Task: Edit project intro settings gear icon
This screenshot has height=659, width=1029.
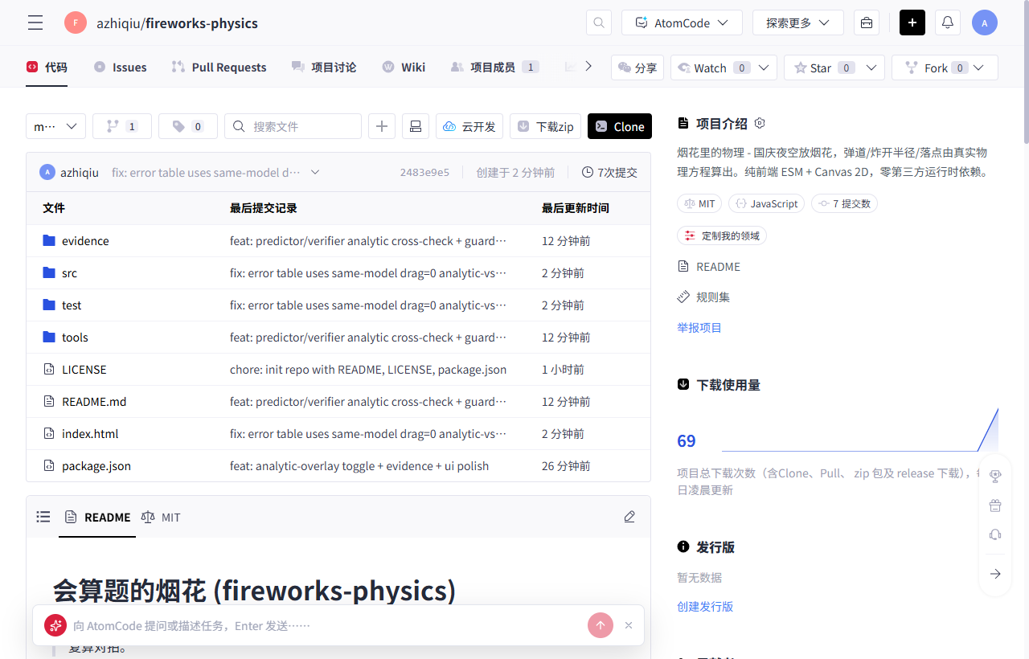Action: (760, 123)
